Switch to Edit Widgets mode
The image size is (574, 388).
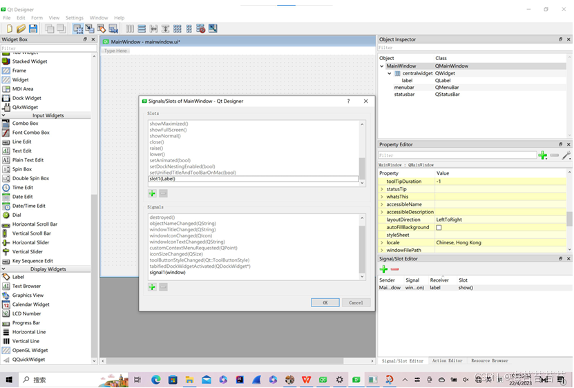[x=77, y=28]
